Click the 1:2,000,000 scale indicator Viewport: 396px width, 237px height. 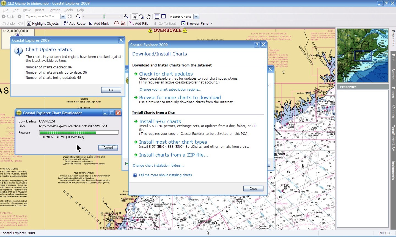(15, 31)
